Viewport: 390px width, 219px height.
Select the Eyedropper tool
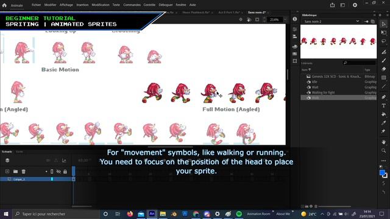click(383, 123)
